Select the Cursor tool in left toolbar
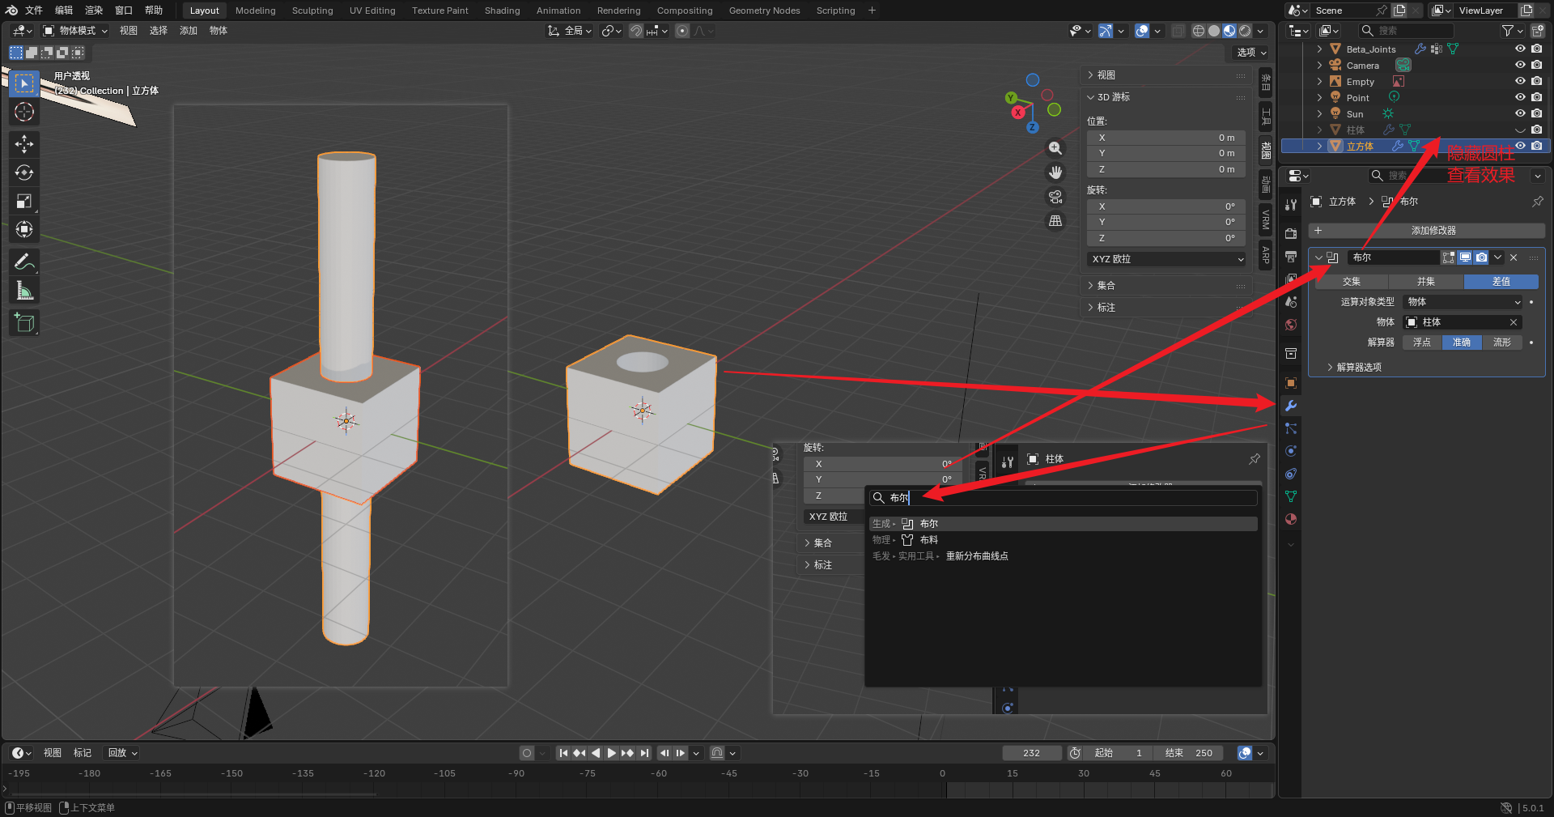This screenshot has width=1554, height=817. pyautogui.click(x=24, y=113)
